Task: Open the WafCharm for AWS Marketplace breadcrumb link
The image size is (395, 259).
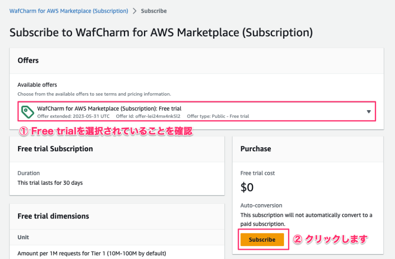Action: pyautogui.click(x=68, y=11)
